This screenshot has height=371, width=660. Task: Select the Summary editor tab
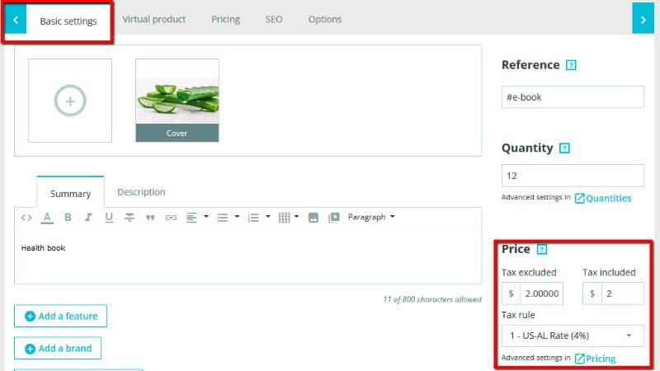(x=70, y=193)
